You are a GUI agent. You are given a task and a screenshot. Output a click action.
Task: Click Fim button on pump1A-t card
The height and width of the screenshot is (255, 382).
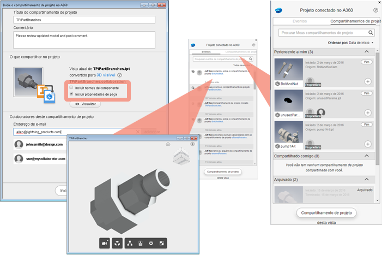click(x=367, y=124)
